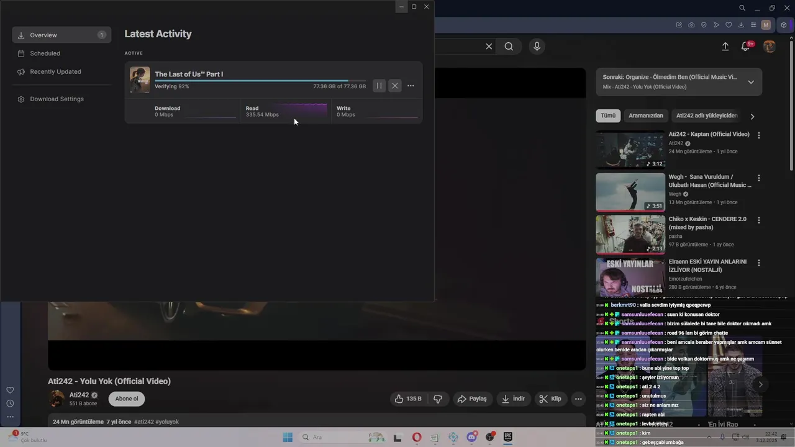Click the verifying progress bar
Screen dimensions: 795x447
(260, 81)
